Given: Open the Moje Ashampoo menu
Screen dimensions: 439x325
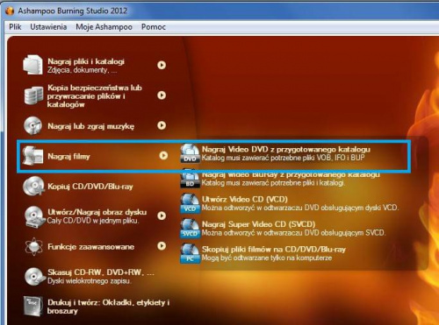Looking at the screenshot, I should tap(104, 27).
